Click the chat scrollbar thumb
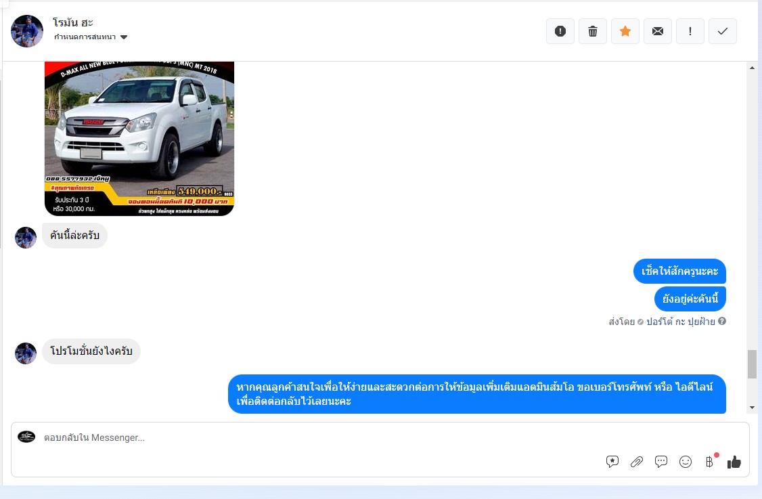The width and height of the screenshot is (762, 499). click(x=753, y=364)
